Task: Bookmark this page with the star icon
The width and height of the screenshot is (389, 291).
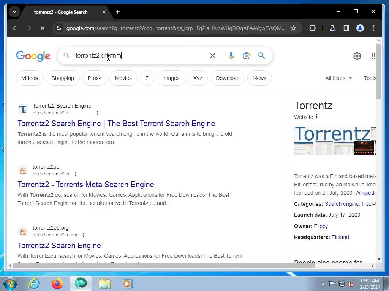Action: [293, 28]
